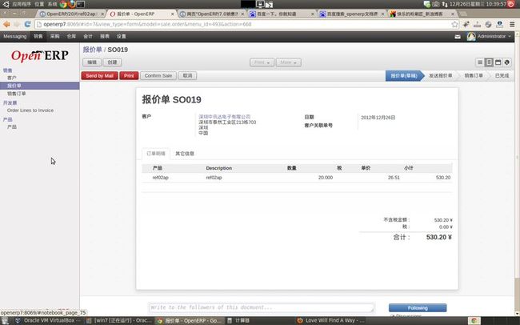Click the user-download extension icon in toolbar
The width and height of the screenshot is (520, 325).
tap(499, 24)
